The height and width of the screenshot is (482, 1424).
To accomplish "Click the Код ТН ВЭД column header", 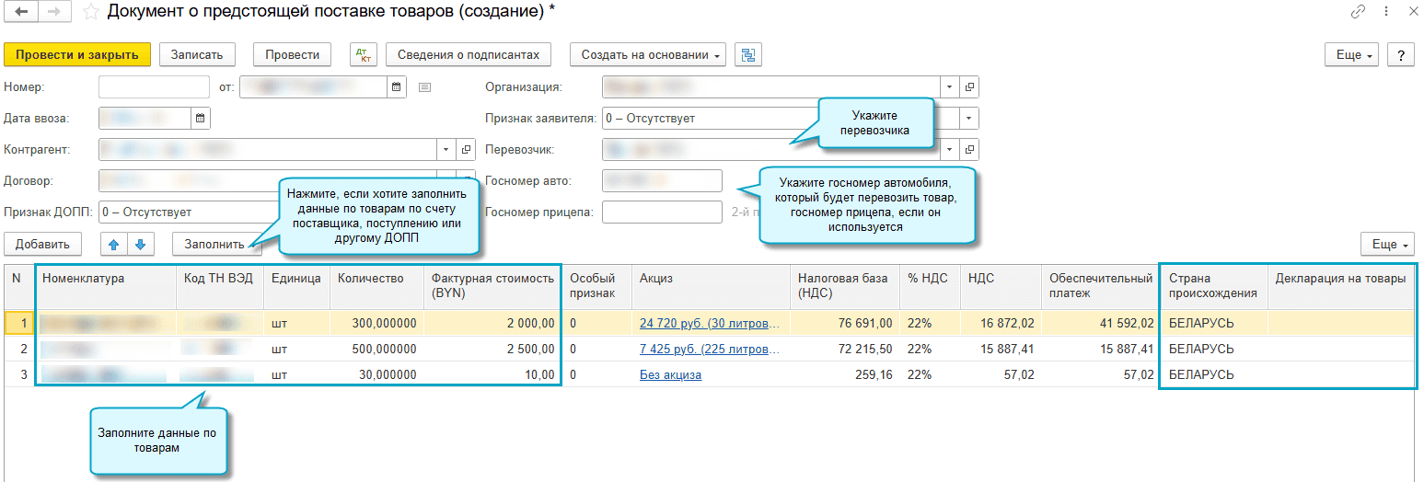I will 219,287.
